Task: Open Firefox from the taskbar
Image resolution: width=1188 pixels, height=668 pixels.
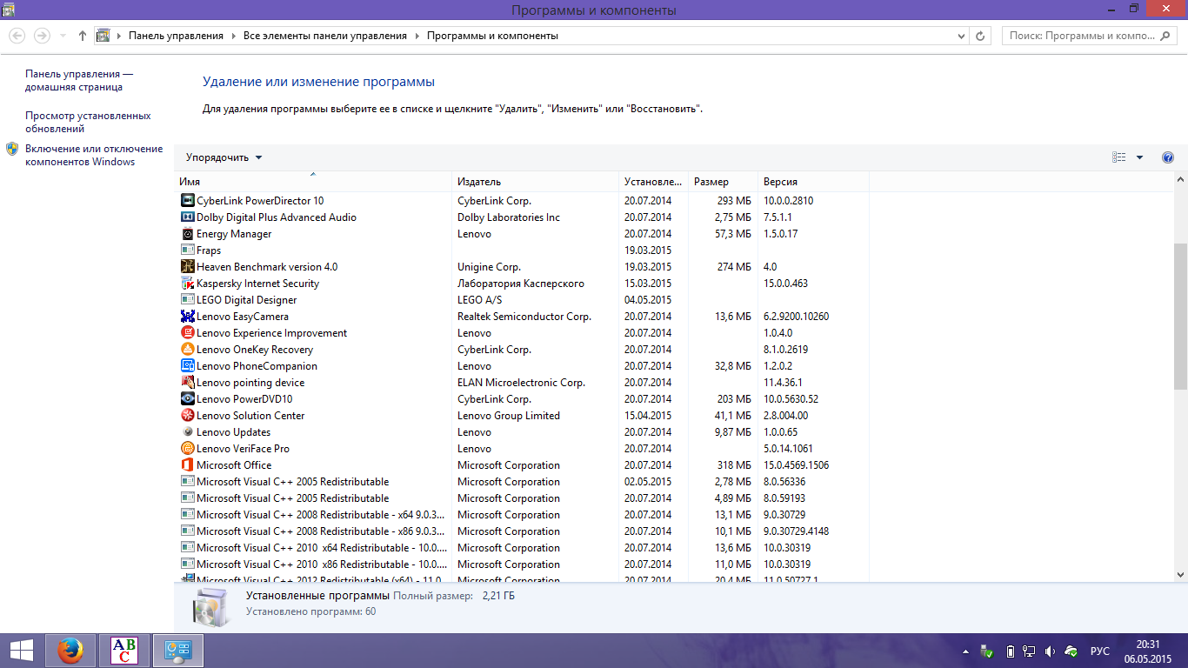Action: point(70,651)
